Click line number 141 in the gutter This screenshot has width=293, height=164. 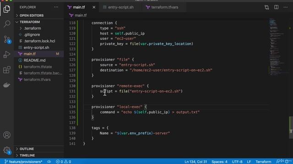(x=72, y=143)
